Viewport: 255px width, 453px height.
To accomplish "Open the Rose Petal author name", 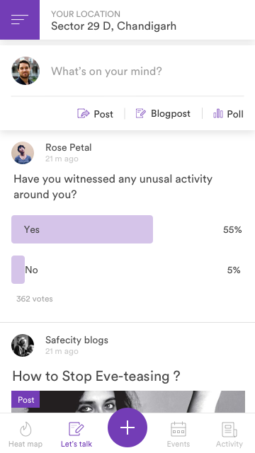I will [69, 147].
